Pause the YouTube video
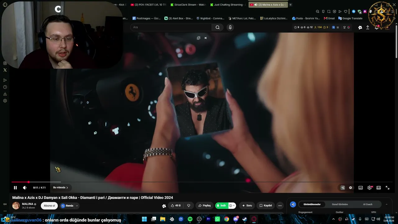 [15, 188]
